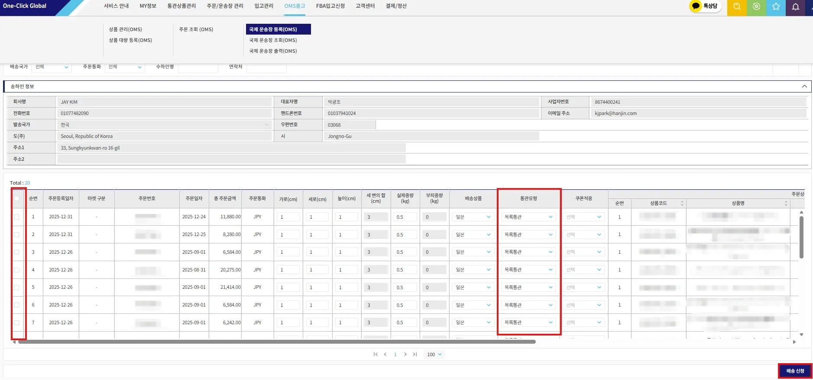Click the 우편번호 field showing 03068
Screen dimensions: 813x380
pos(350,125)
